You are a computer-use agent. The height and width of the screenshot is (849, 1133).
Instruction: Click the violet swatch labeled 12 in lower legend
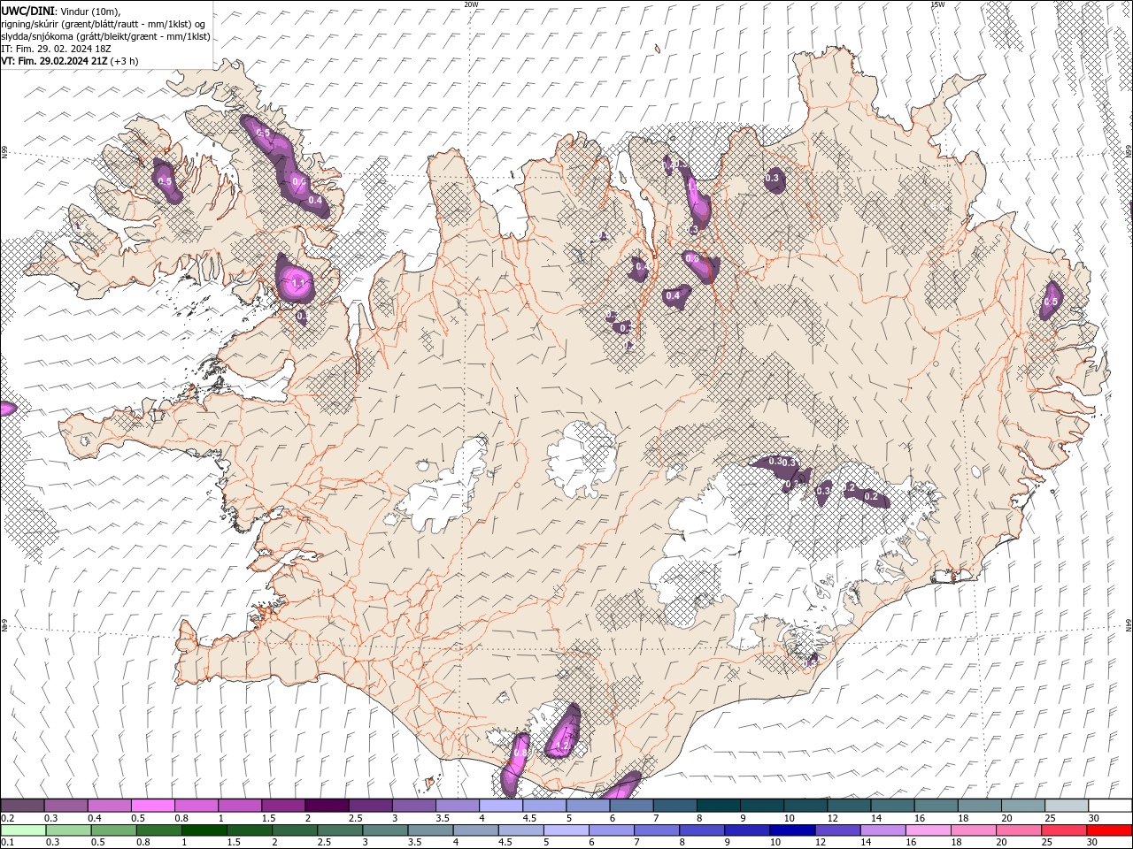point(836,830)
